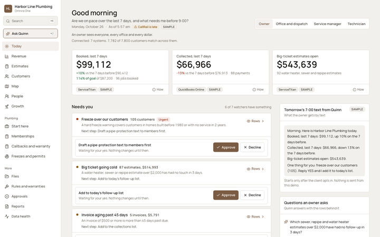Show rows eye icon for Invoice aging past 45 days
The image size is (380, 237).
coord(249,217)
